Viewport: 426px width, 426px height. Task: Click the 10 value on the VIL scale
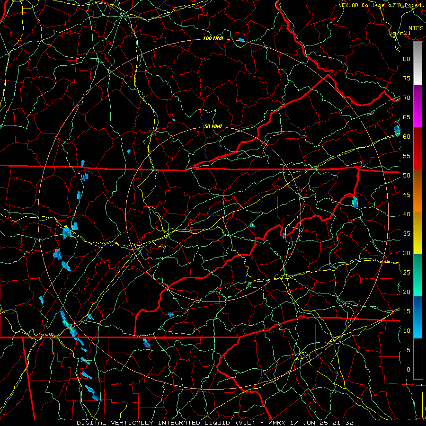point(407,331)
